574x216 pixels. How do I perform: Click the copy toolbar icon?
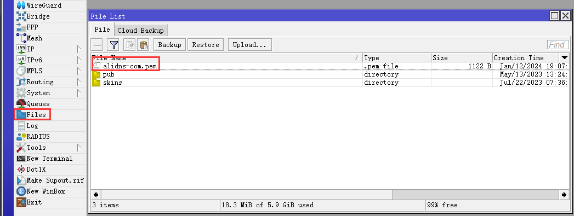tap(130, 45)
